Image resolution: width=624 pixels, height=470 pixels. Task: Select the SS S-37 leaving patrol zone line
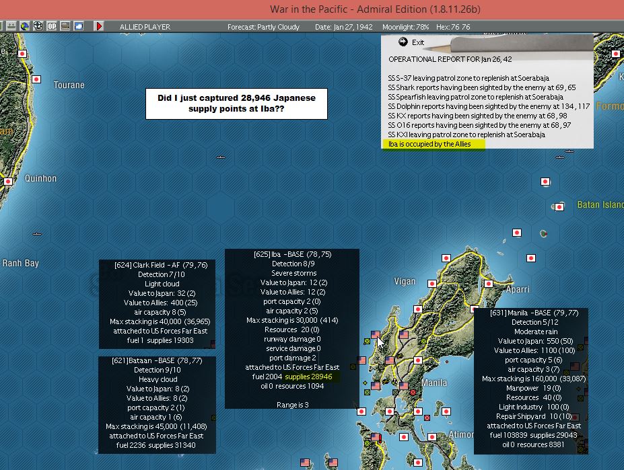click(x=469, y=78)
